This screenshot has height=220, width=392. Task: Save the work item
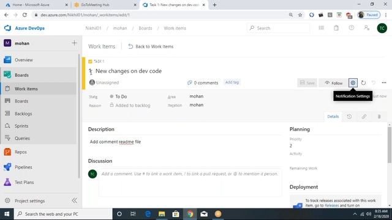307,83
